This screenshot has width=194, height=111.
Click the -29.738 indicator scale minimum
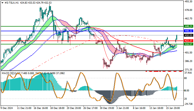[188, 104]
